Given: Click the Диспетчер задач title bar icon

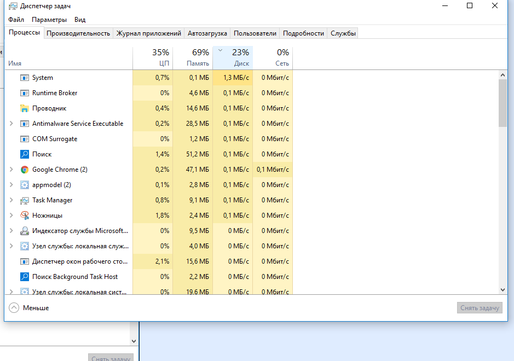Looking at the screenshot, I should click(x=13, y=6).
